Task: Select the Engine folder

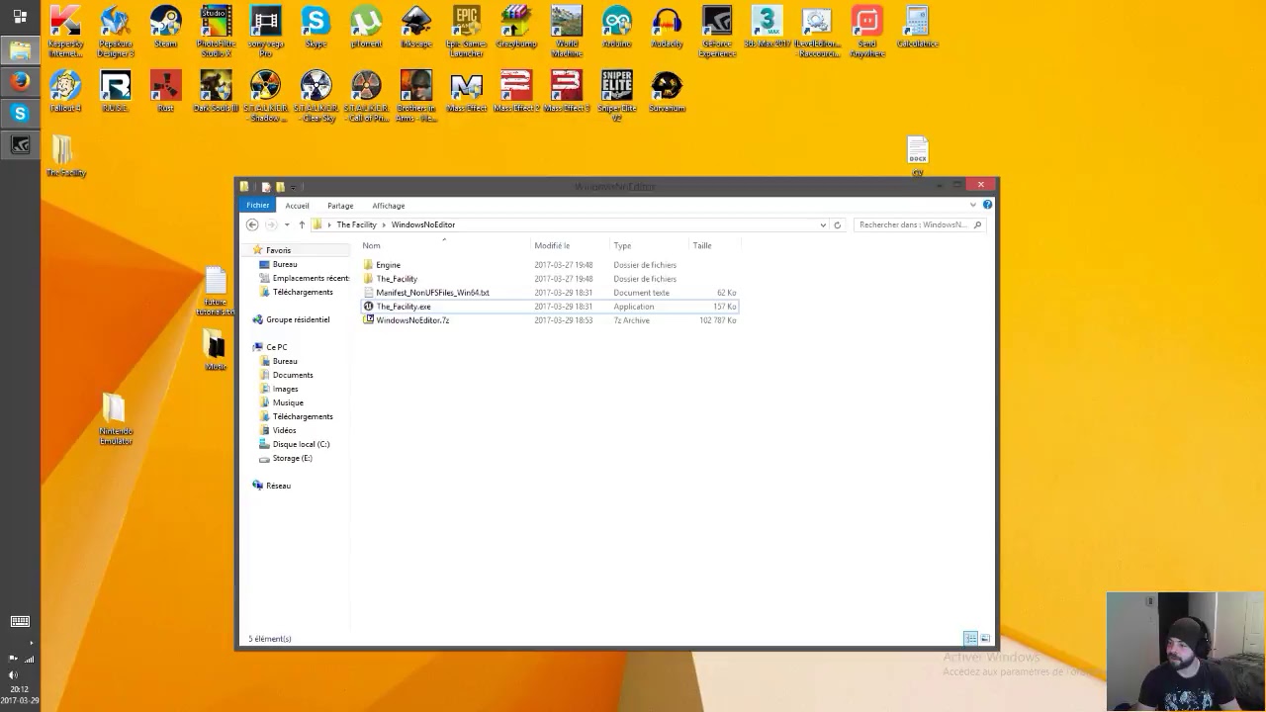Action: pos(388,265)
